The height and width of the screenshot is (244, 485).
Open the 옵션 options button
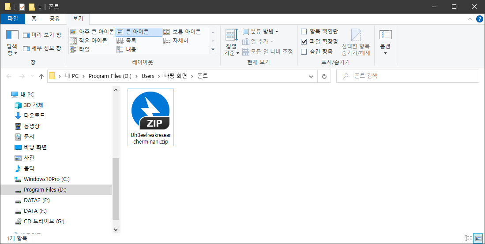pyautogui.click(x=385, y=42)
